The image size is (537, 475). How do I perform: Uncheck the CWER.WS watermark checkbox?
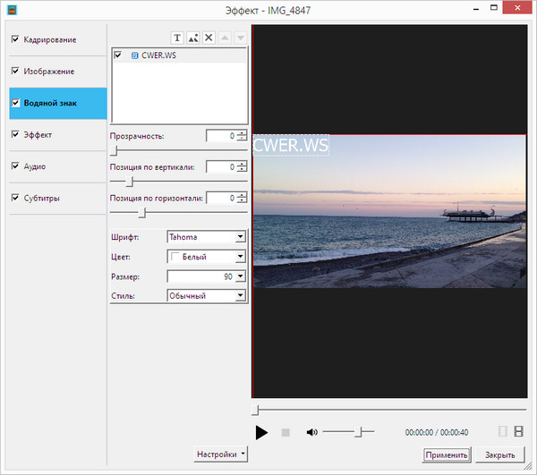pos(118,55)
